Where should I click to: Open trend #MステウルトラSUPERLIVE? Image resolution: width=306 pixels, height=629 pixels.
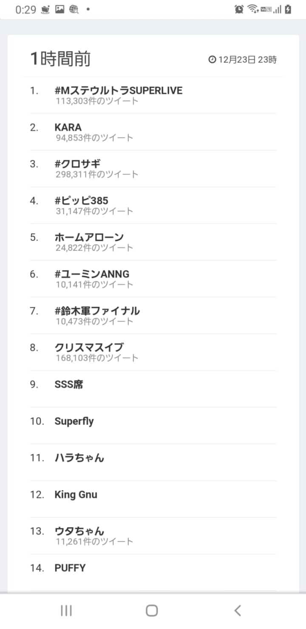[119, 91]
